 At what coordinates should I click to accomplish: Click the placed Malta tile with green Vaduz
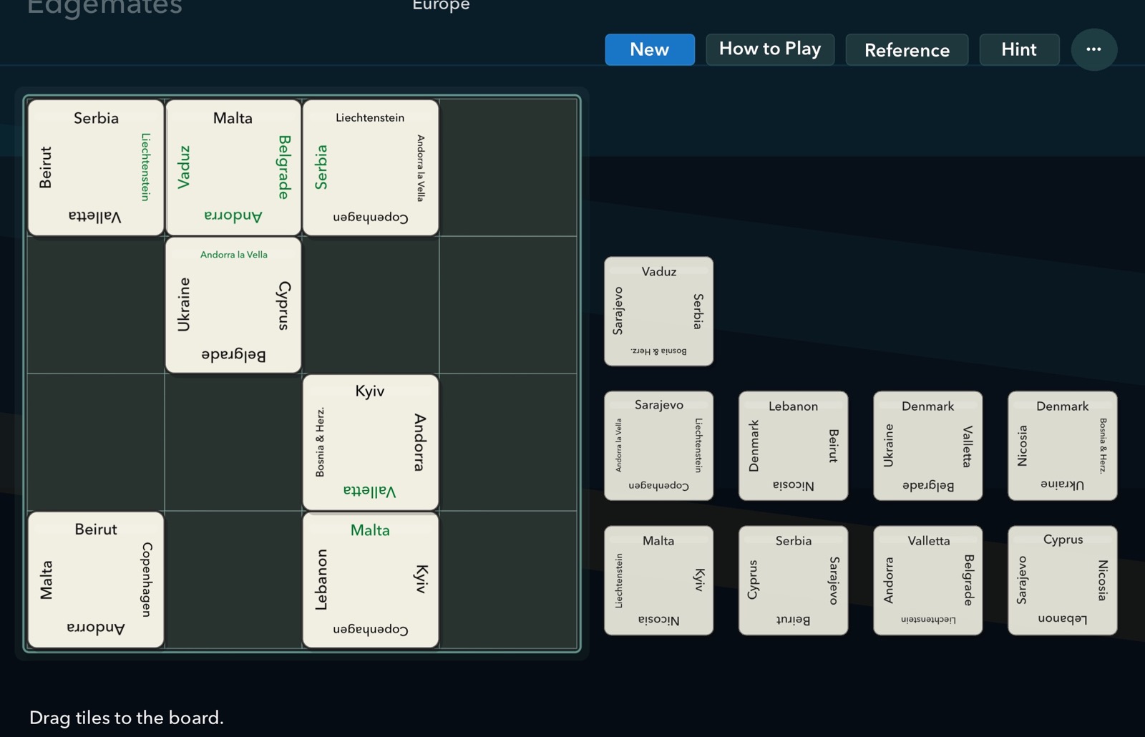click(233, 166)
